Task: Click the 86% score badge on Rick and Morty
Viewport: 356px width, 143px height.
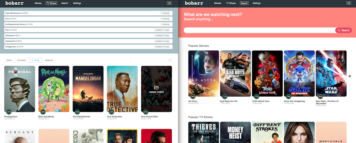Action: tap(43, 112)
